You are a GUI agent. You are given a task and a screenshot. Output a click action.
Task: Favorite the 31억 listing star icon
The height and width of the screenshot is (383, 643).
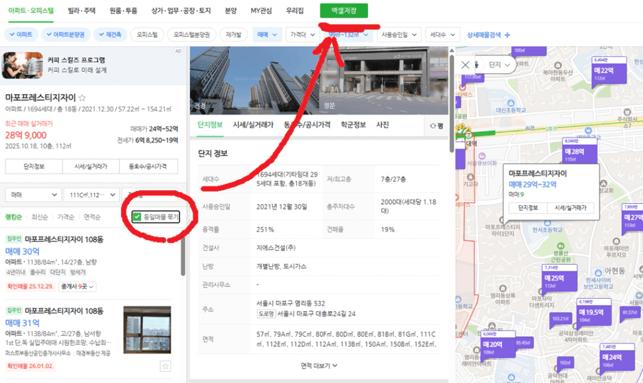165,366
